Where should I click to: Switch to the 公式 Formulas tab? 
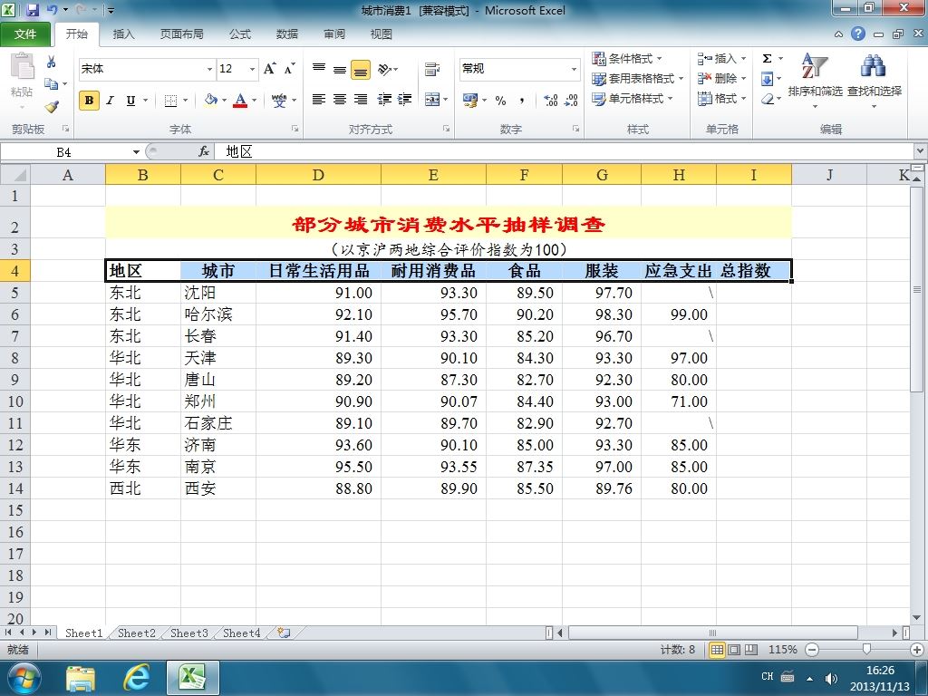coord(239,34)
